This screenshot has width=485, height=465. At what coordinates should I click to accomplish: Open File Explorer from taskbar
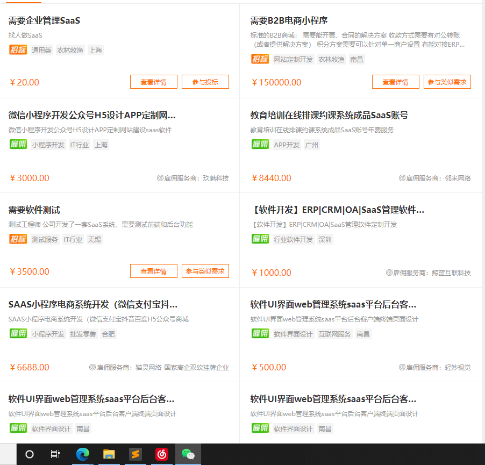[x=109, y=454]
